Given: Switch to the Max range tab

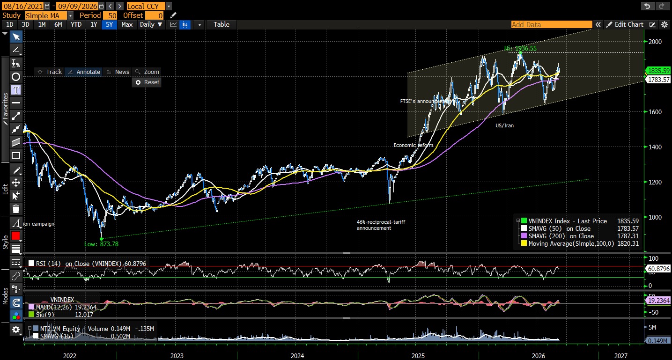Looking at the screenshot, I should click(127, 24).
